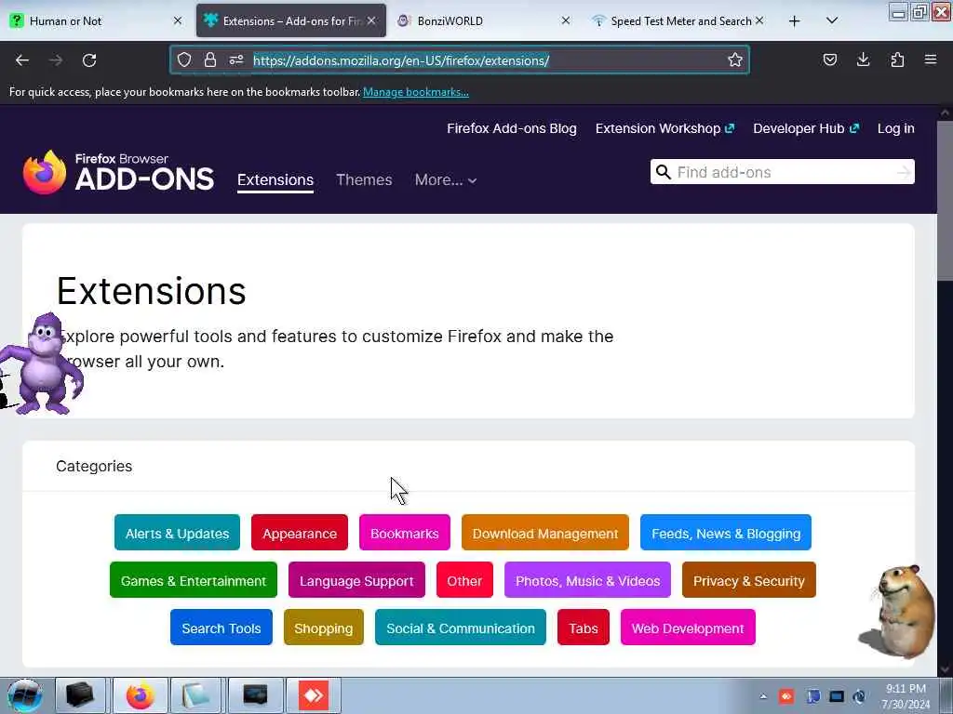
Task: Open the Shopping category
Action: coord(323,628)
